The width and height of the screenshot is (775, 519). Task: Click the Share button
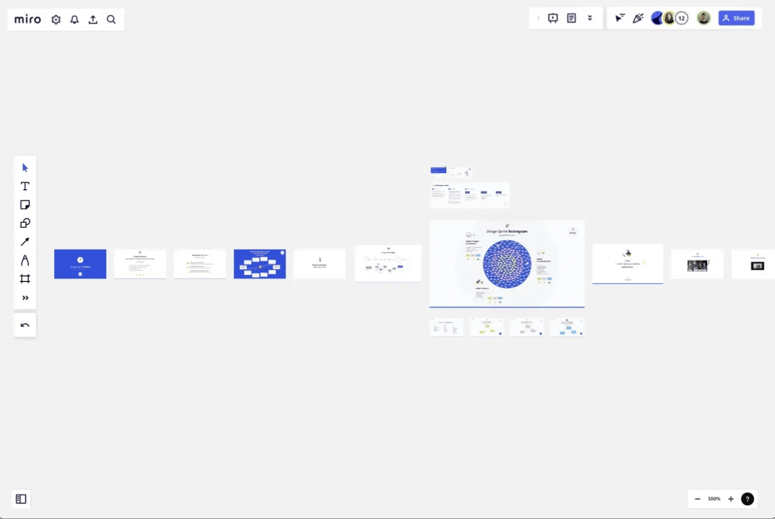(737, 18)
